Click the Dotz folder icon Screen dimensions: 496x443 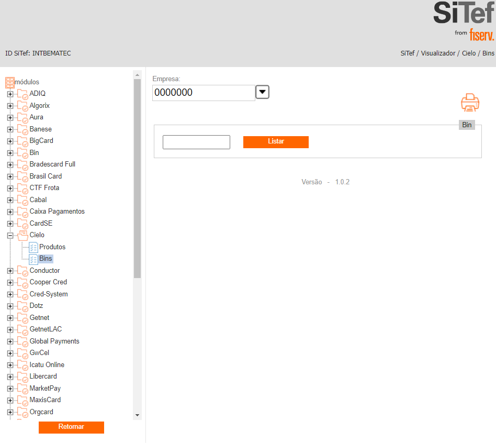tap(22, 306)
